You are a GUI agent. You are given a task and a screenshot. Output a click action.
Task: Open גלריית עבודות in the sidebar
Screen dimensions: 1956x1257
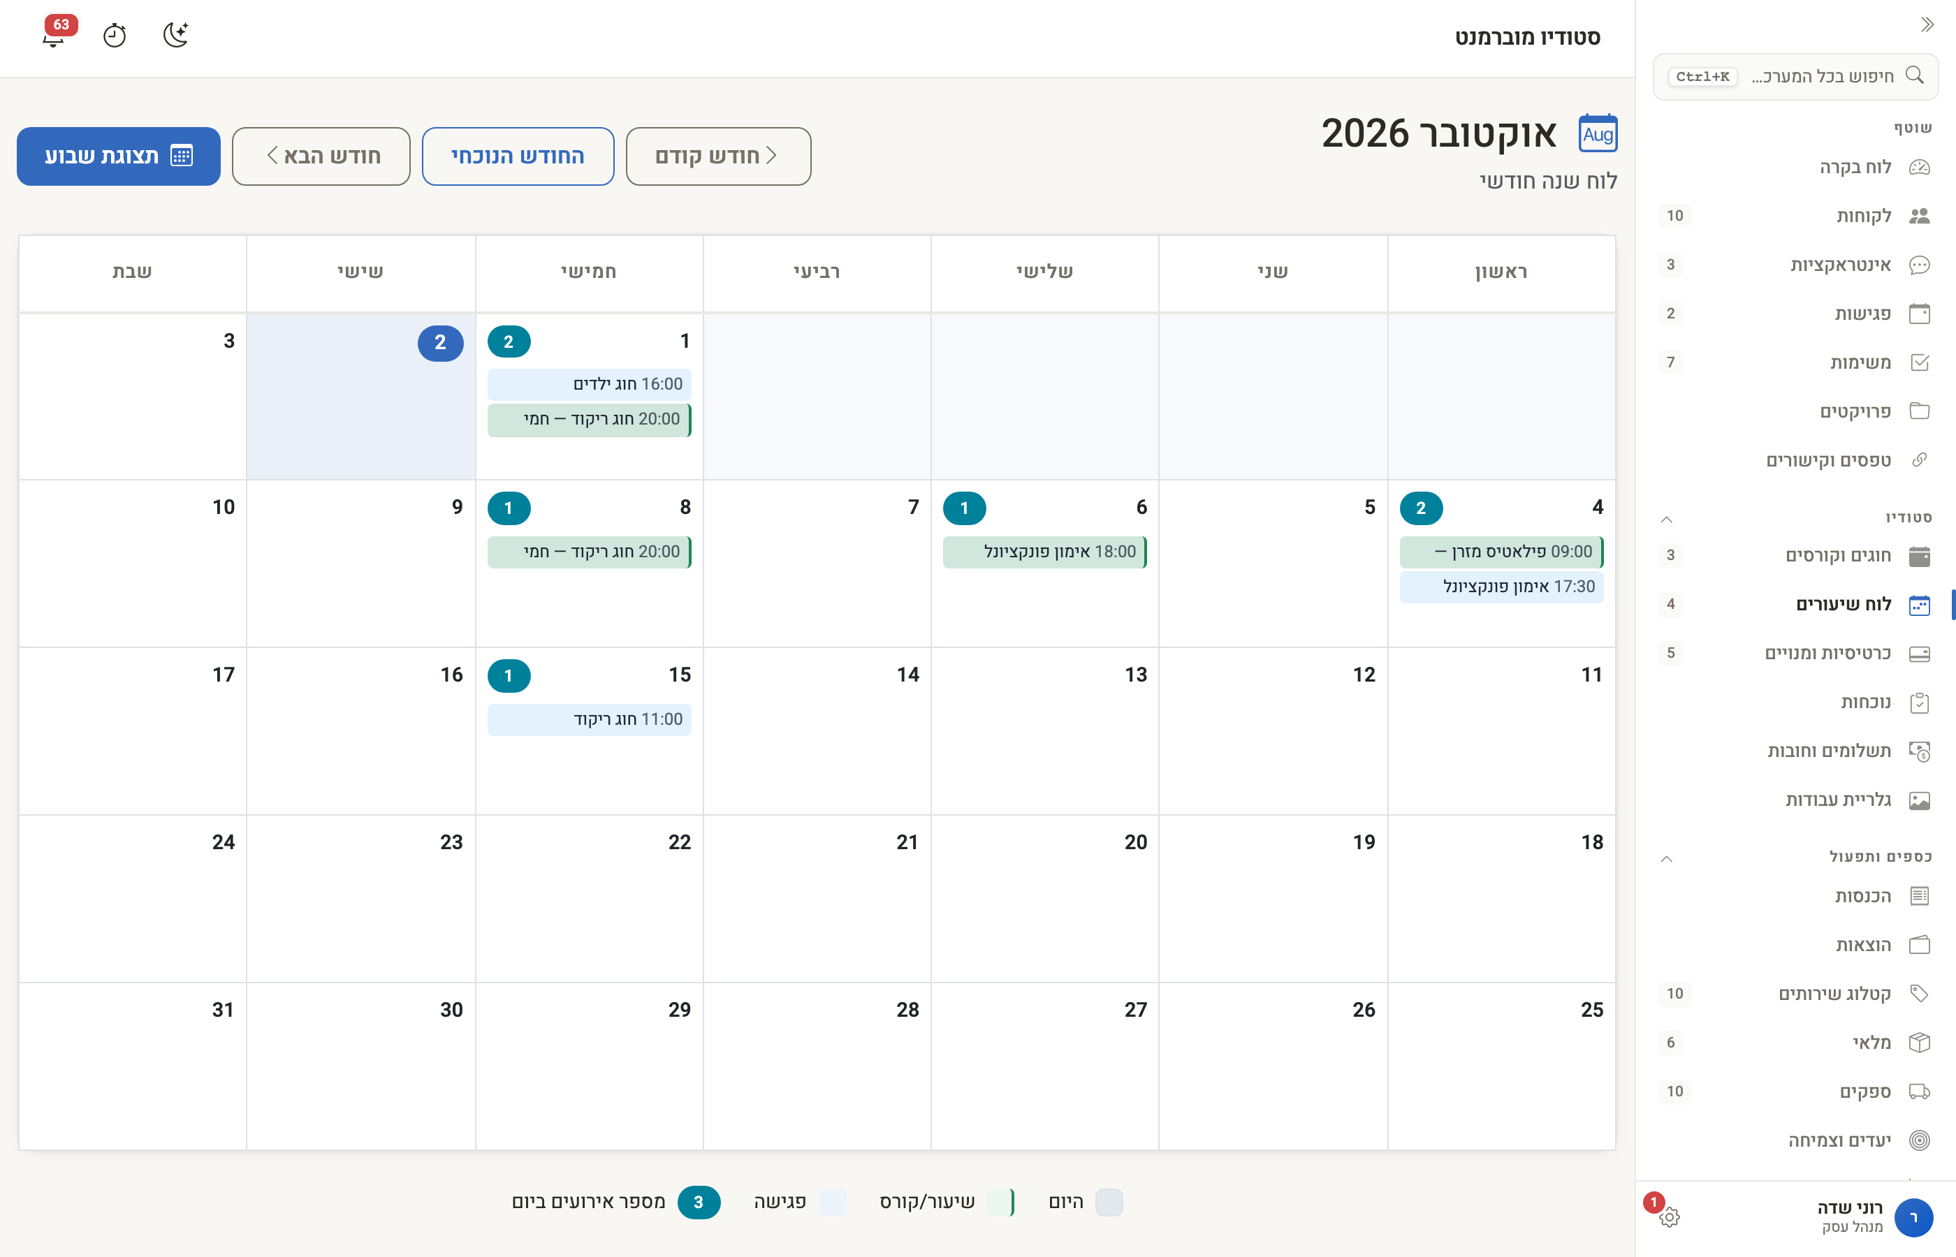(1795, 800)
